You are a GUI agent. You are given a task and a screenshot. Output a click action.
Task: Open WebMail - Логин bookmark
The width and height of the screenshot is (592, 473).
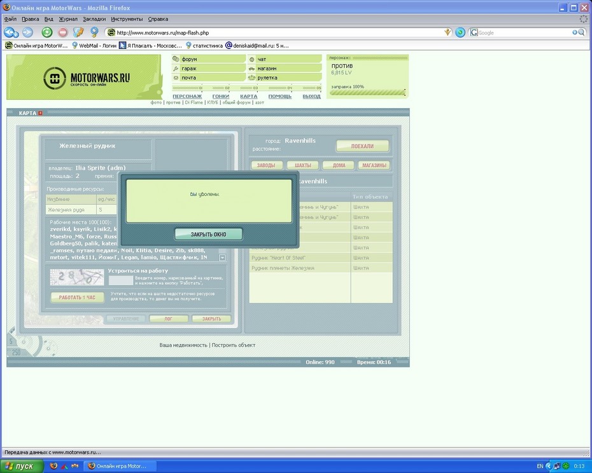94,46
